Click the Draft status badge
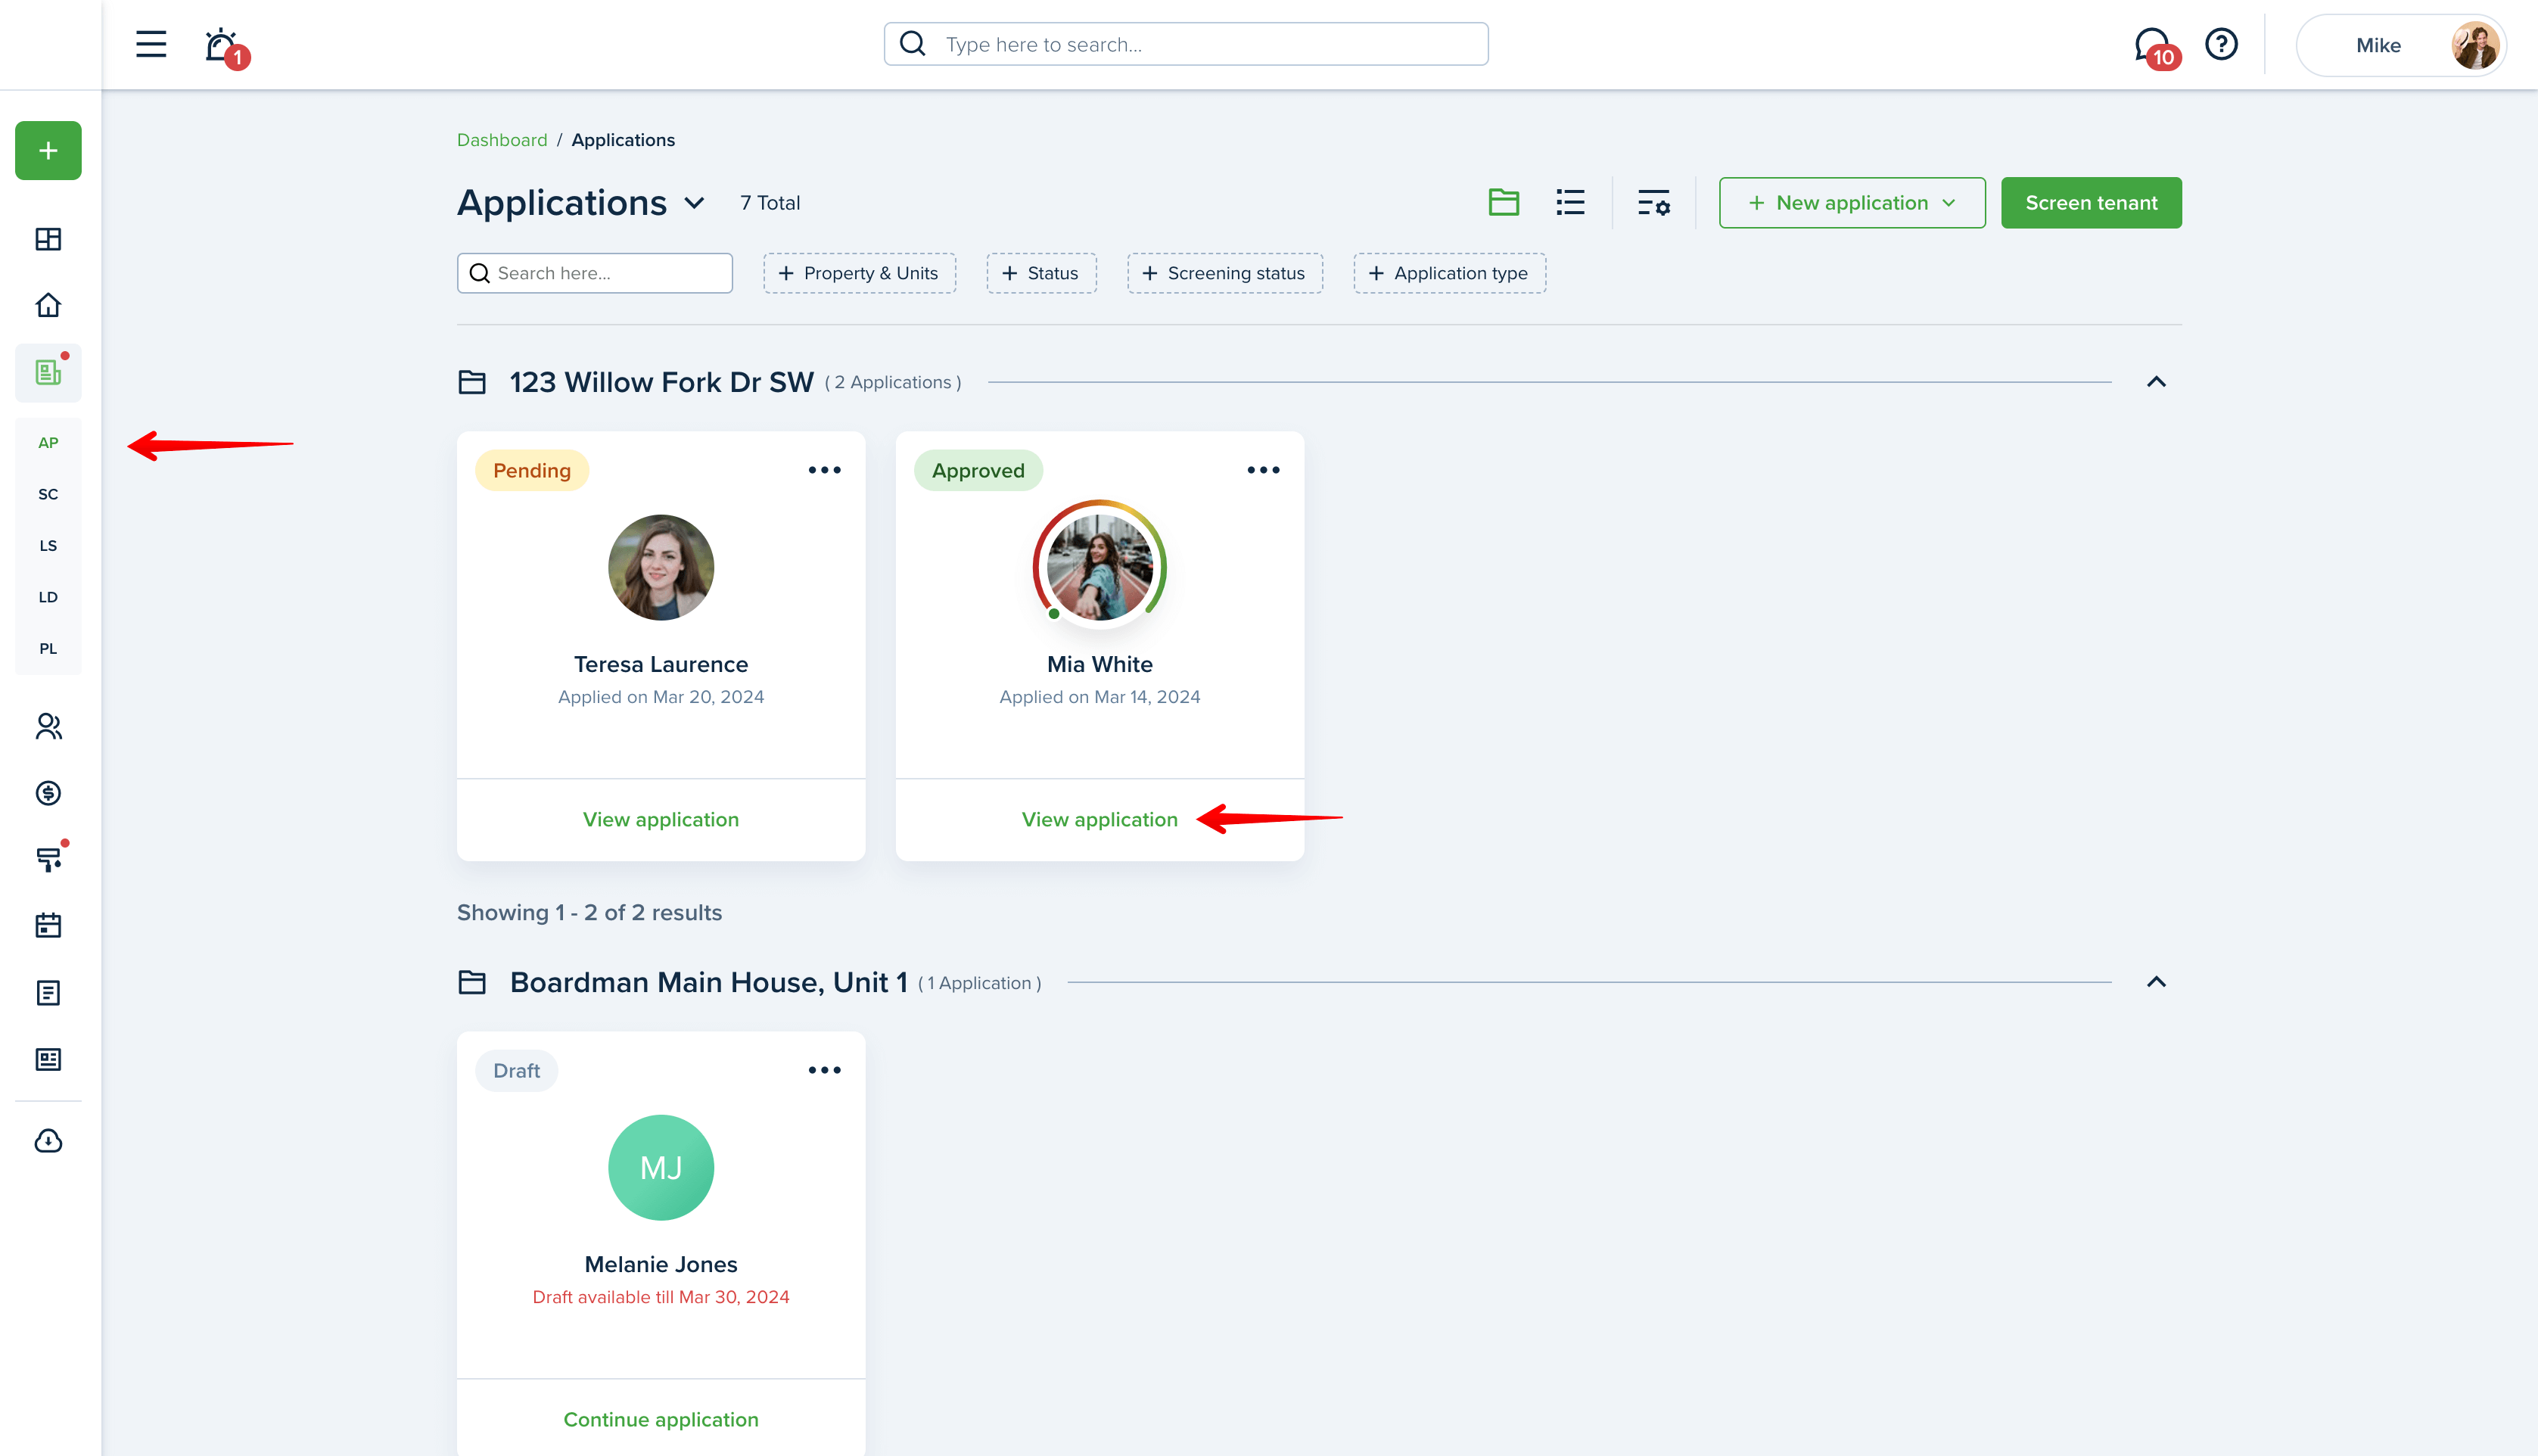The height and width of the screenshot is (1456, 2538). click(x=516, y=1070)
